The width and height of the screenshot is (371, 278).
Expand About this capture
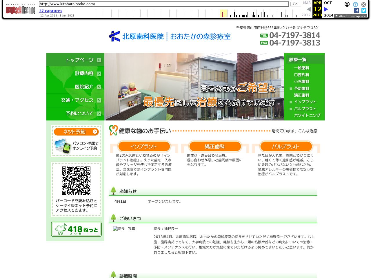[350, 16]
